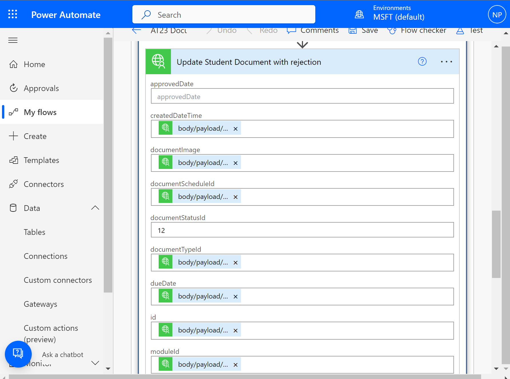Remove the createdDateTime dynamic content token
Screen dimensions: 510x379
pos(236,129)
